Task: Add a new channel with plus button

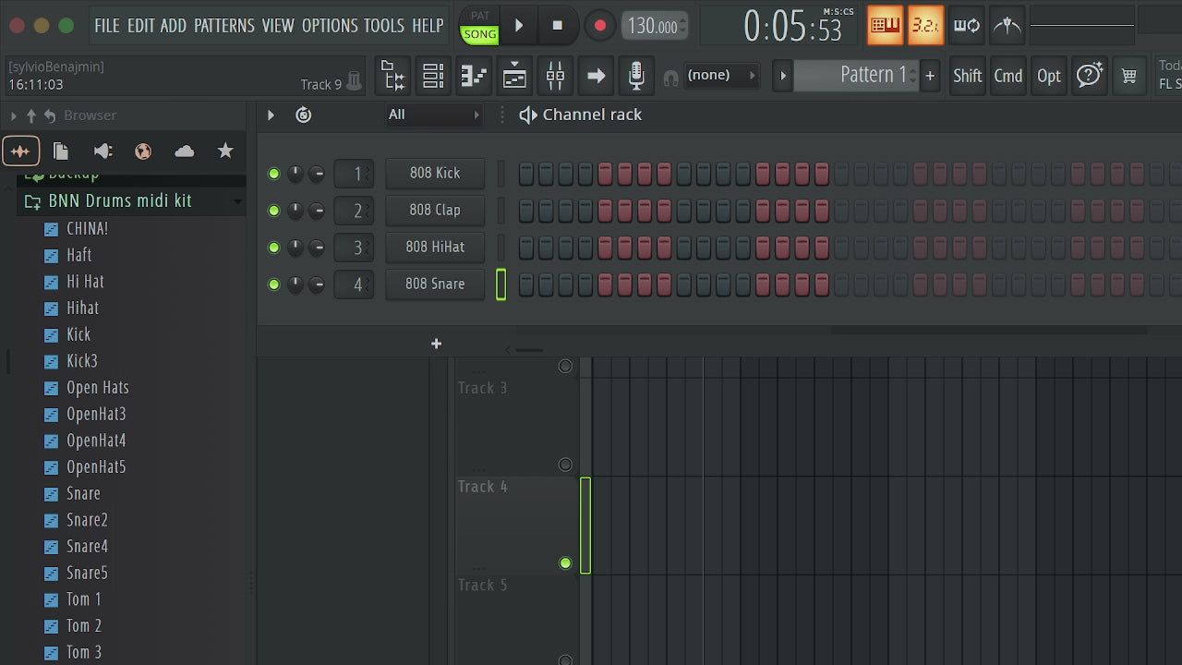Action: (x=436, y=344)
